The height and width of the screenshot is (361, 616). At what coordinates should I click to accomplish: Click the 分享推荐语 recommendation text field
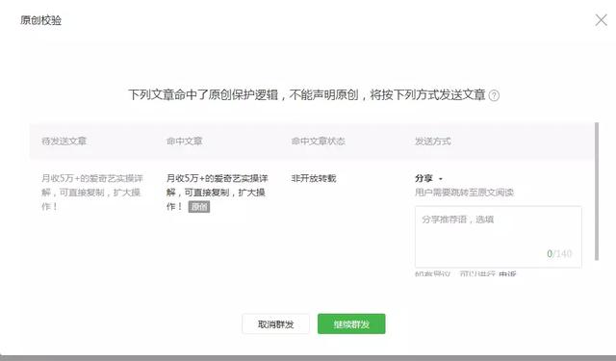[499, 237]
